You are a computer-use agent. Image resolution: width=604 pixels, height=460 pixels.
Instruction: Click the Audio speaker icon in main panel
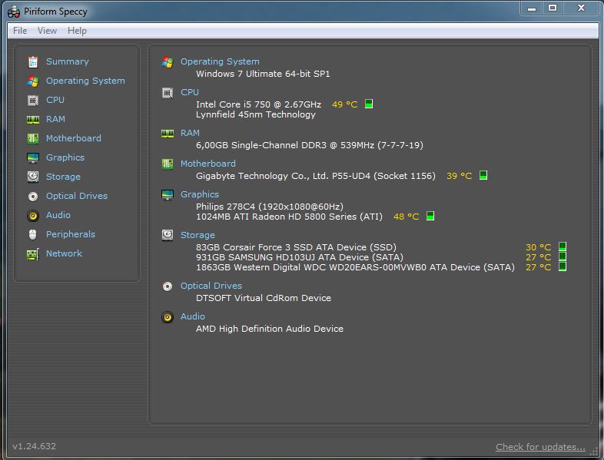click(x=168, y=317)
